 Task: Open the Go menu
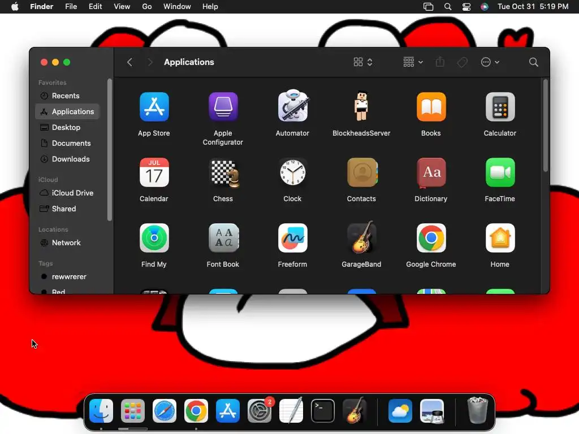(x=147, y=7)
